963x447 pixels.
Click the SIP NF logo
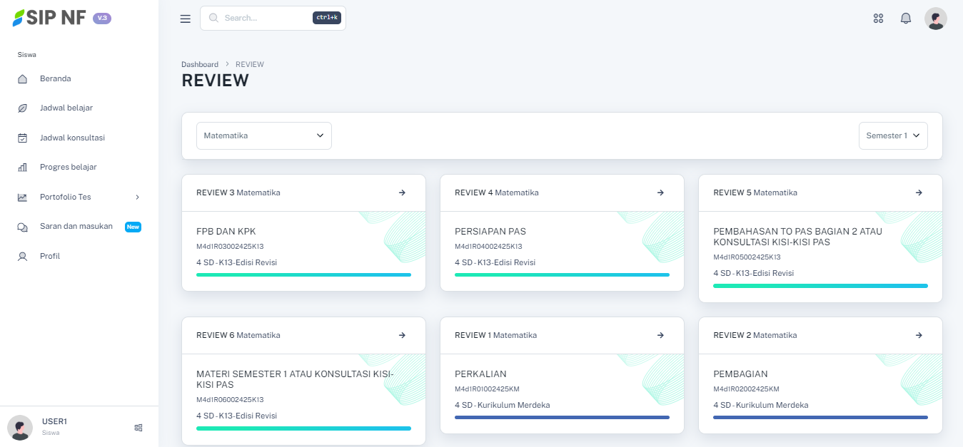pos(50,19)
